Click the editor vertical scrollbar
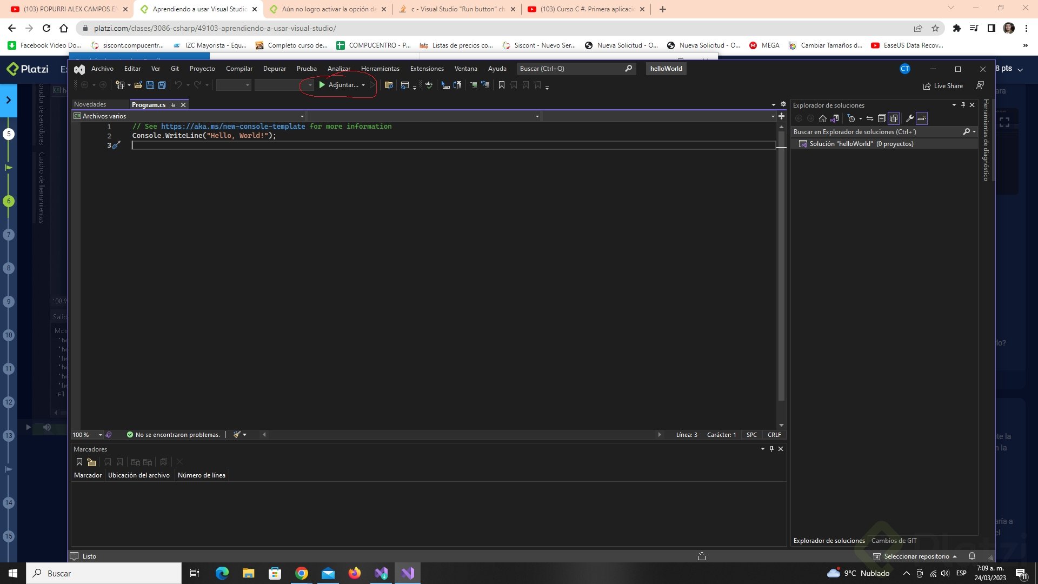Screen dimensions: 1038x584 [x=781, y=270]
